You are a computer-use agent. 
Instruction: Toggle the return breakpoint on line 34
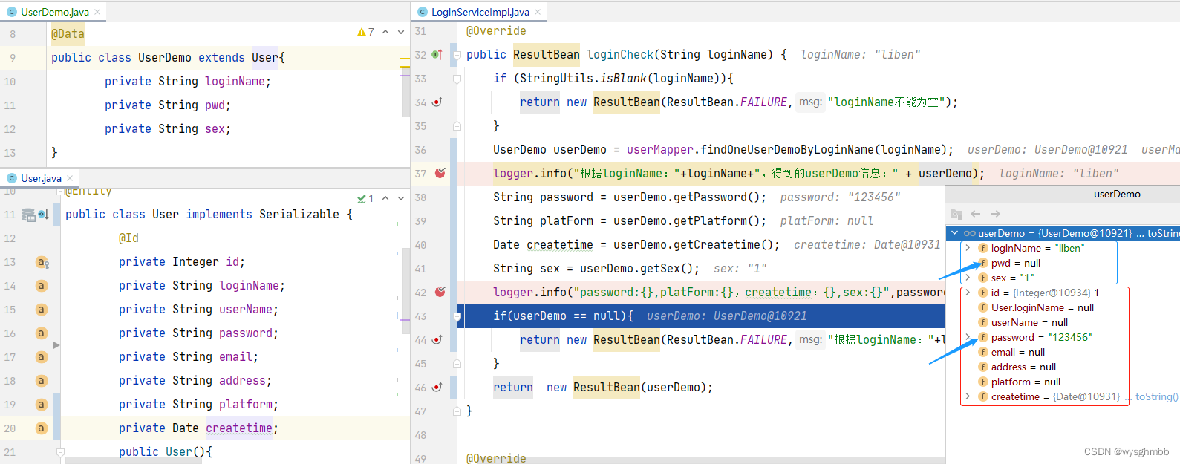pyautogui.click(x=437, y=102)
